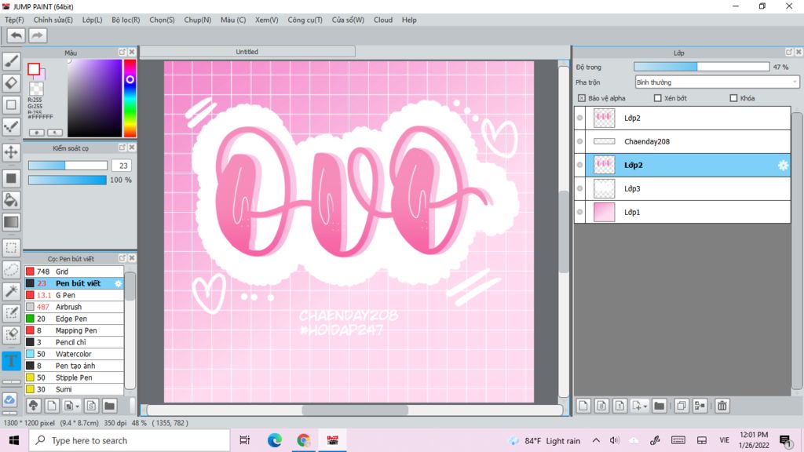Click the foreground color swatch
This screenshot has height=452, width=804.
(34, 69)
